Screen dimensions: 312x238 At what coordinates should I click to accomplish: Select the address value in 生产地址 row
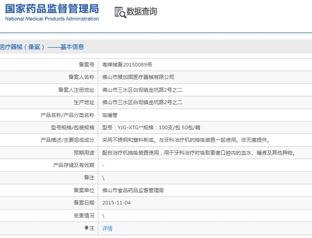(142, 102)
